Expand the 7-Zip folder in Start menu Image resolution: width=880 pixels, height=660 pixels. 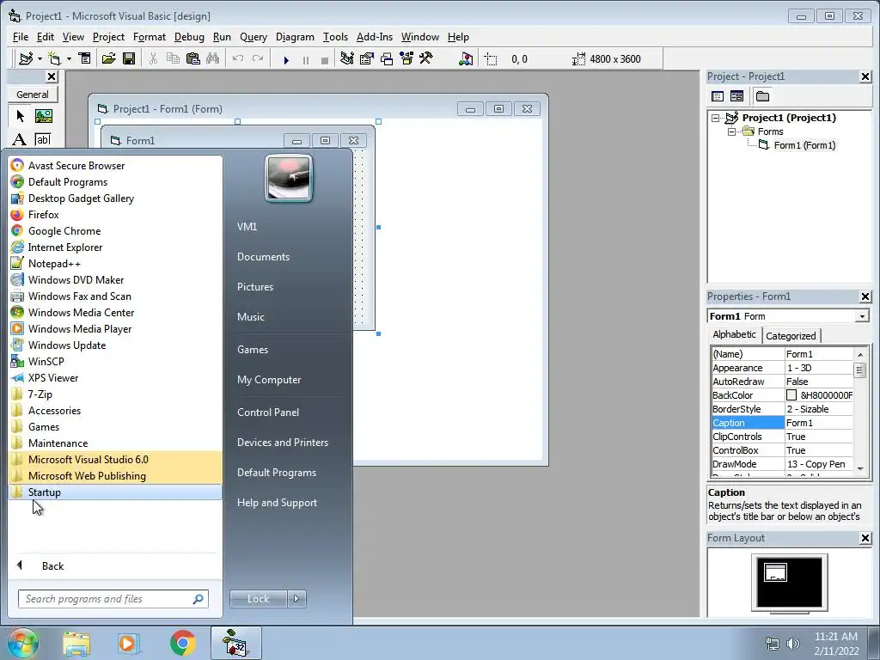tap(115, 394)
